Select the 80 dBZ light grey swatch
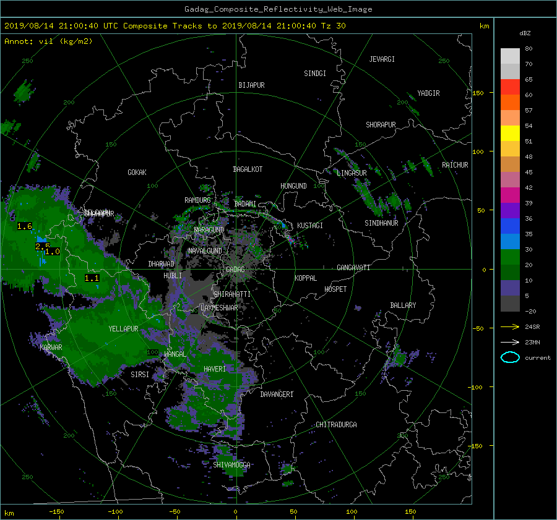The height and width of the screenshot is (520, 557). (510, 56)
